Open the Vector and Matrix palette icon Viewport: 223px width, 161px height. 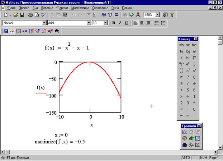18,31
